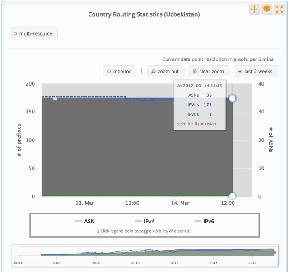Click the '14. Mar' x-axis label

point(180,203)
